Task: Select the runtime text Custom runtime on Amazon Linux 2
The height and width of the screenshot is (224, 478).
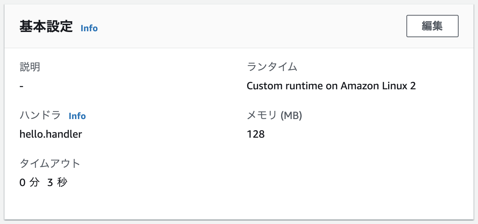Action: (x=331, y=86)
